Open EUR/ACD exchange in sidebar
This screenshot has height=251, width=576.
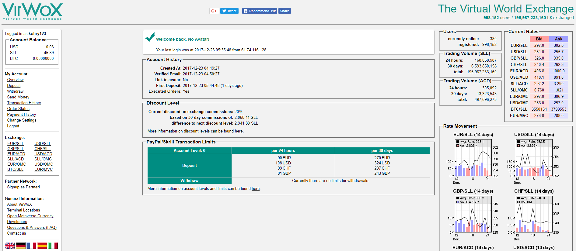tap(16, 154)
